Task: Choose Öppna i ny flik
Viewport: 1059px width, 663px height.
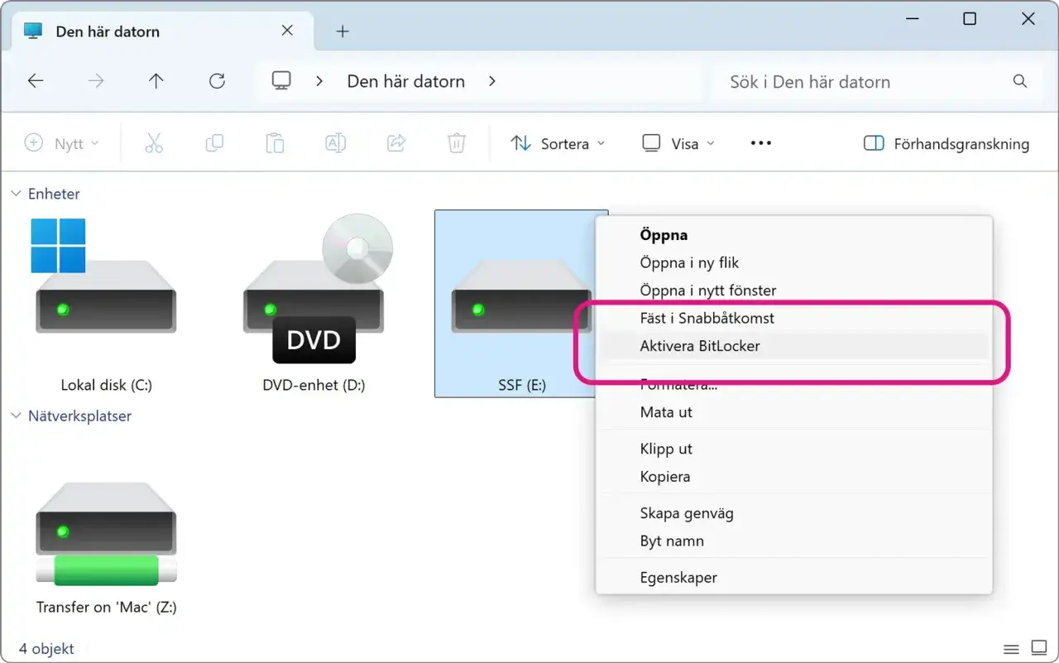Action: coord(794,262)
